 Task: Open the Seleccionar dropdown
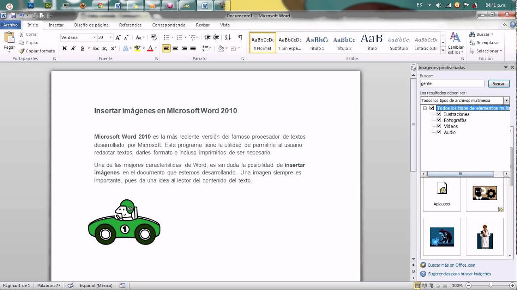(x=486, y=51)
